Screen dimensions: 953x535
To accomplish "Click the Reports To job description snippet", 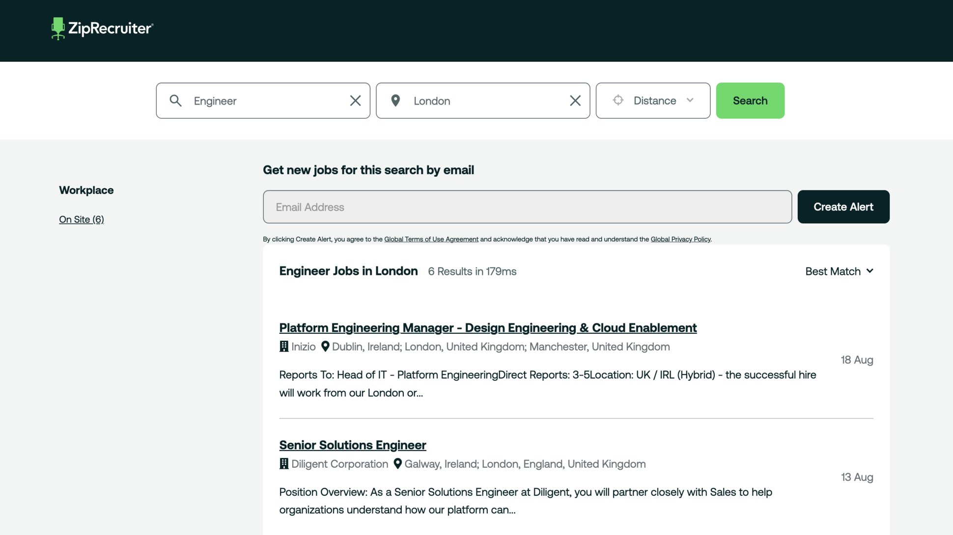I will tap(548, 384).
